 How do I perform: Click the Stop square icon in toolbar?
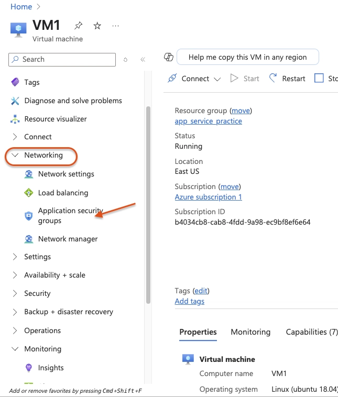(319, 78)
